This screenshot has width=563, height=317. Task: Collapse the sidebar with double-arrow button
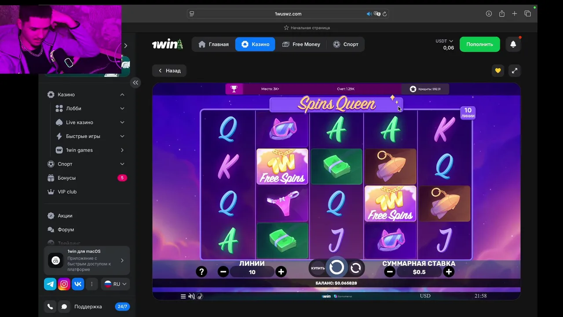tap(135, 82)
